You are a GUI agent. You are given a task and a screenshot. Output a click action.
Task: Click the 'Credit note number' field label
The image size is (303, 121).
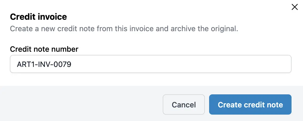pos(44,49)
